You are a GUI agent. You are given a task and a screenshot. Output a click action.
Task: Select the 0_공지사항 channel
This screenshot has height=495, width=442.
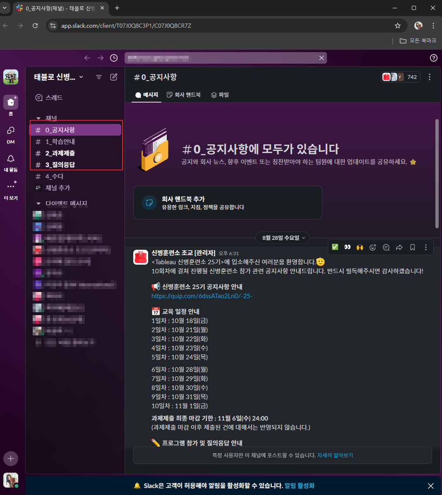(76, 130)
